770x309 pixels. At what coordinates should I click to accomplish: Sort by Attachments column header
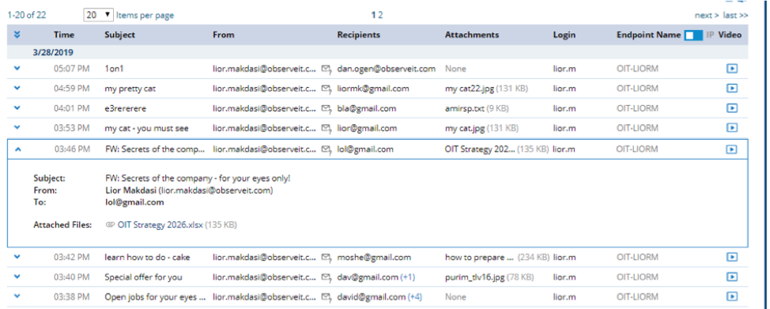point(472,35)
